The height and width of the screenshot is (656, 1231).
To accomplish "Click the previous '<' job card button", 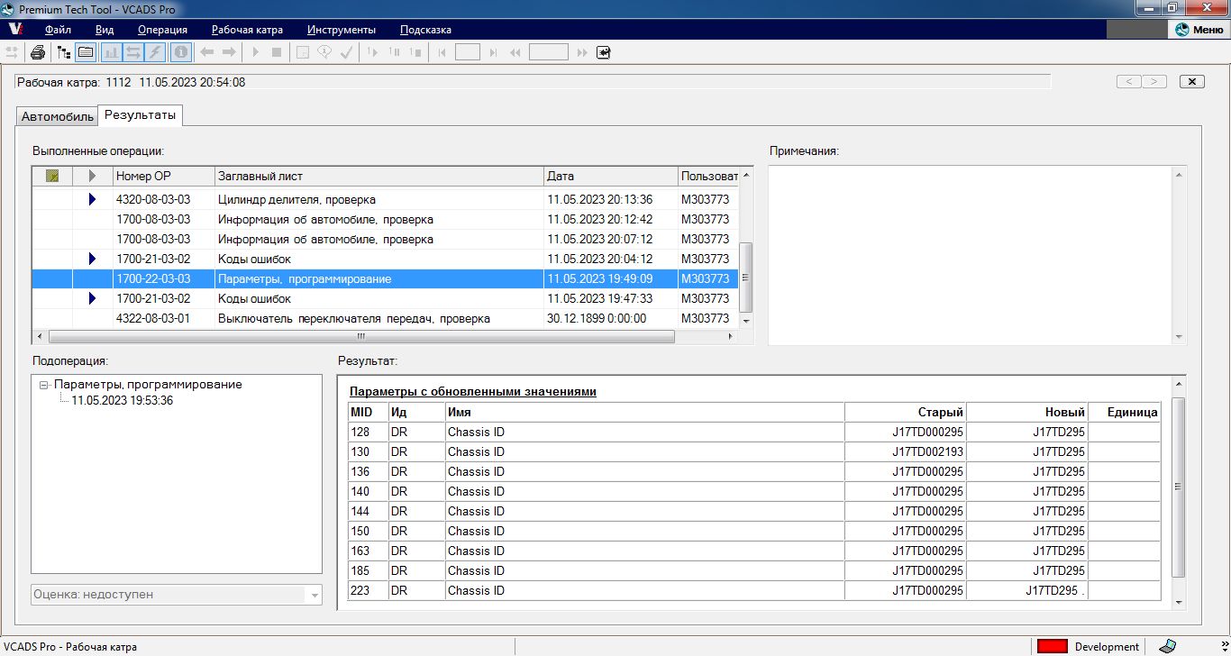I will pos(1129,81).
